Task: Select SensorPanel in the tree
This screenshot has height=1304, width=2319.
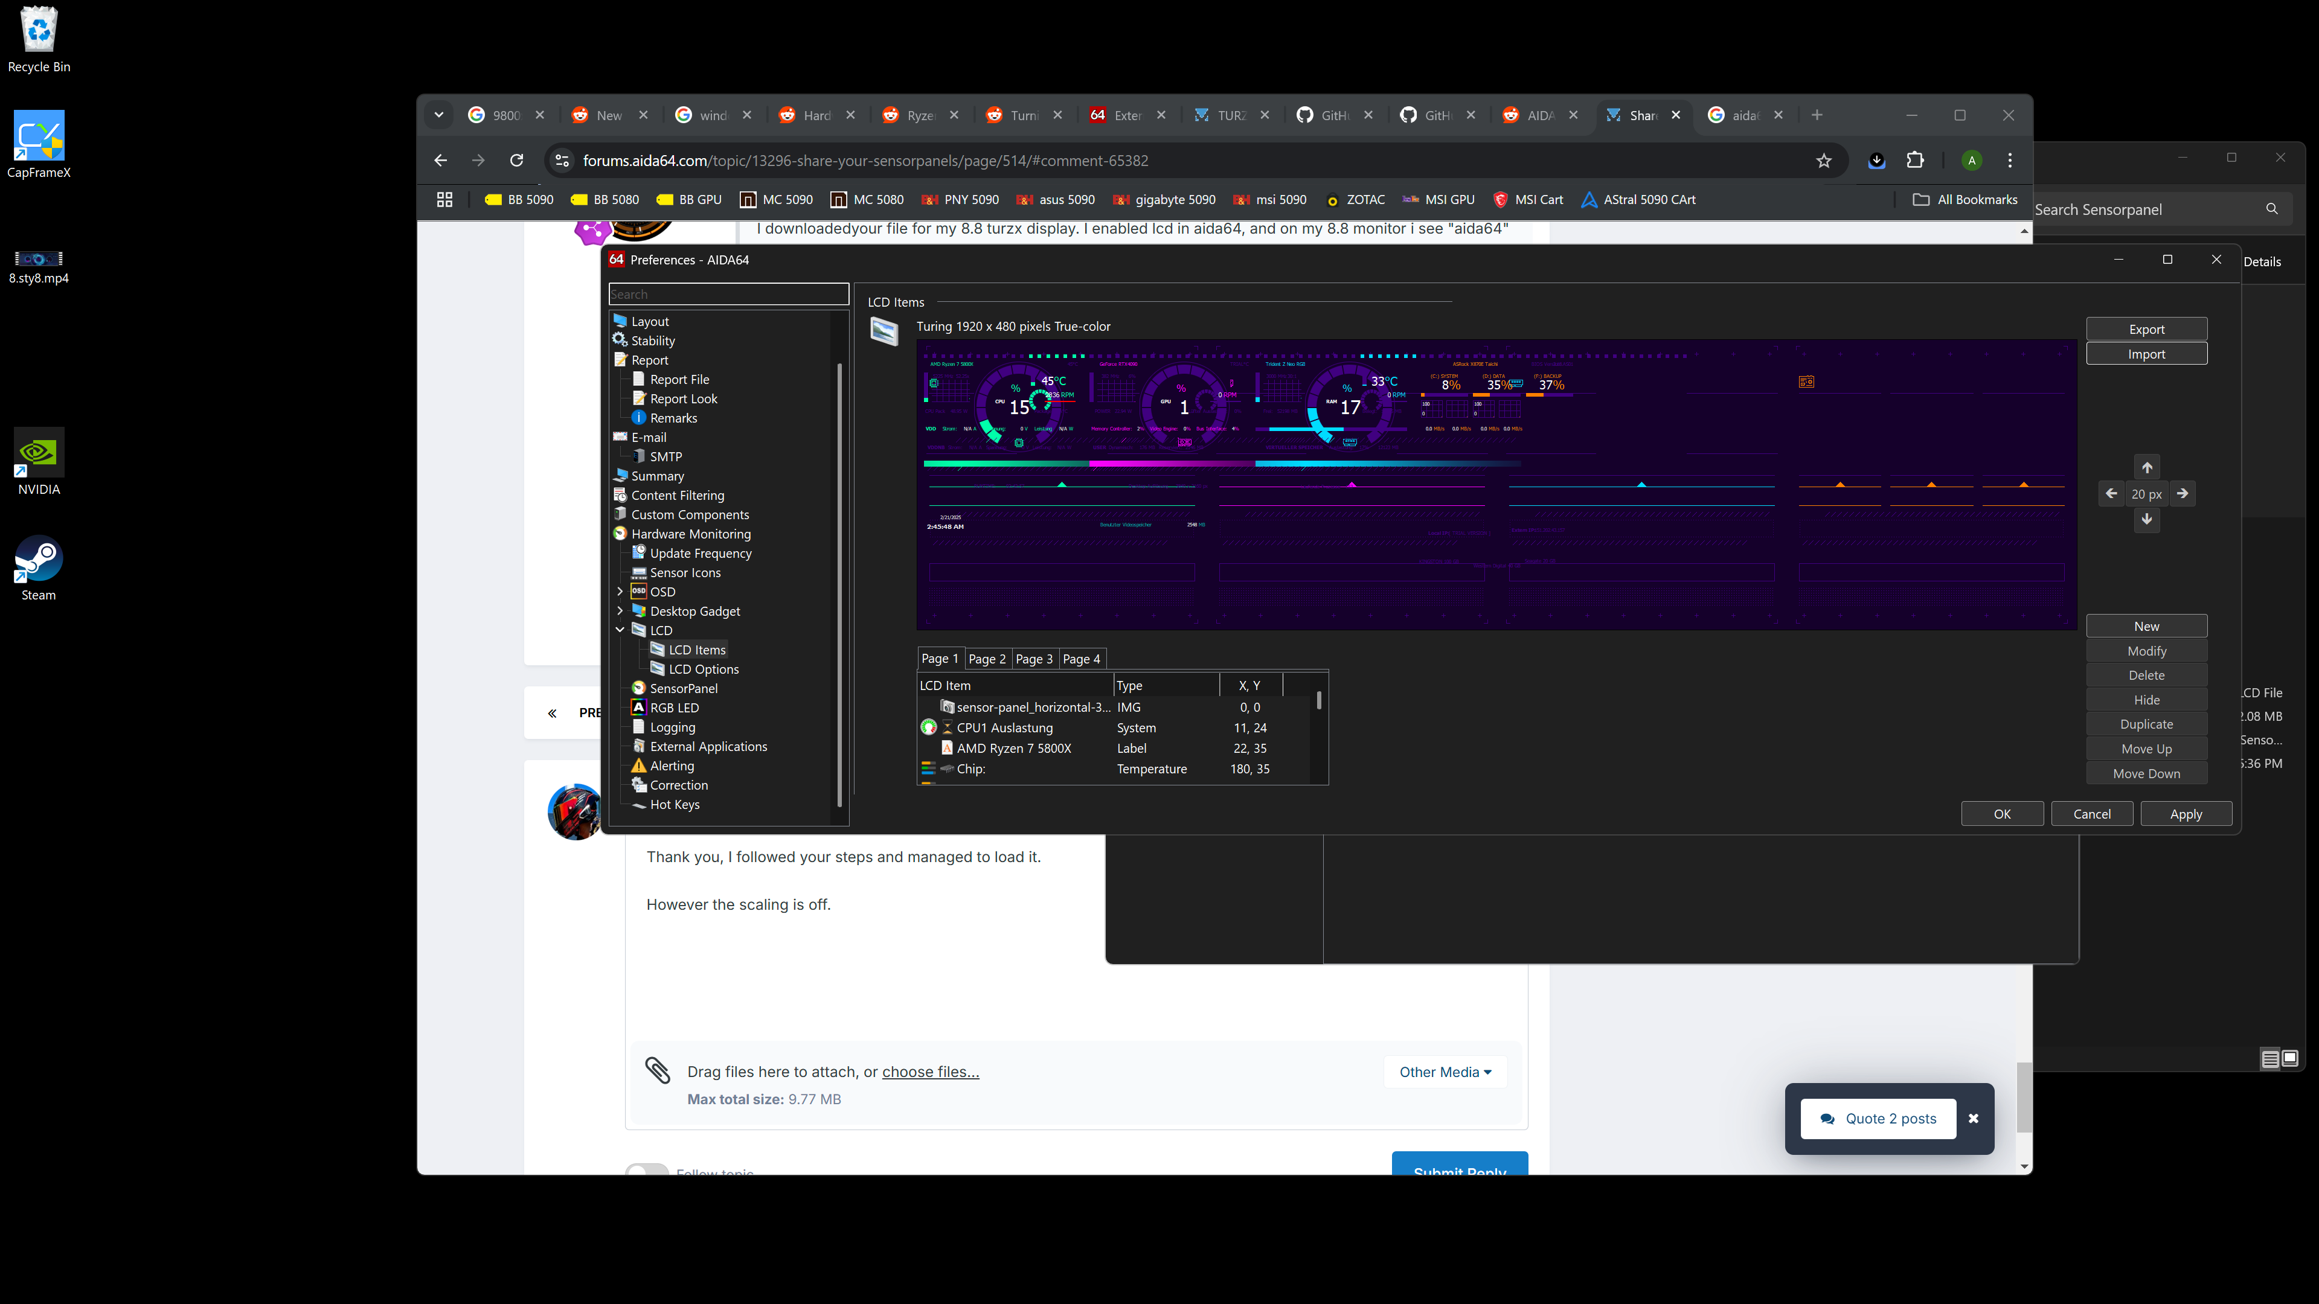Action: click(683, 688)
